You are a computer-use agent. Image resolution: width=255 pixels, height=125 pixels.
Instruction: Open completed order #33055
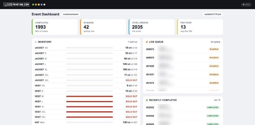[x=183, y=107]
